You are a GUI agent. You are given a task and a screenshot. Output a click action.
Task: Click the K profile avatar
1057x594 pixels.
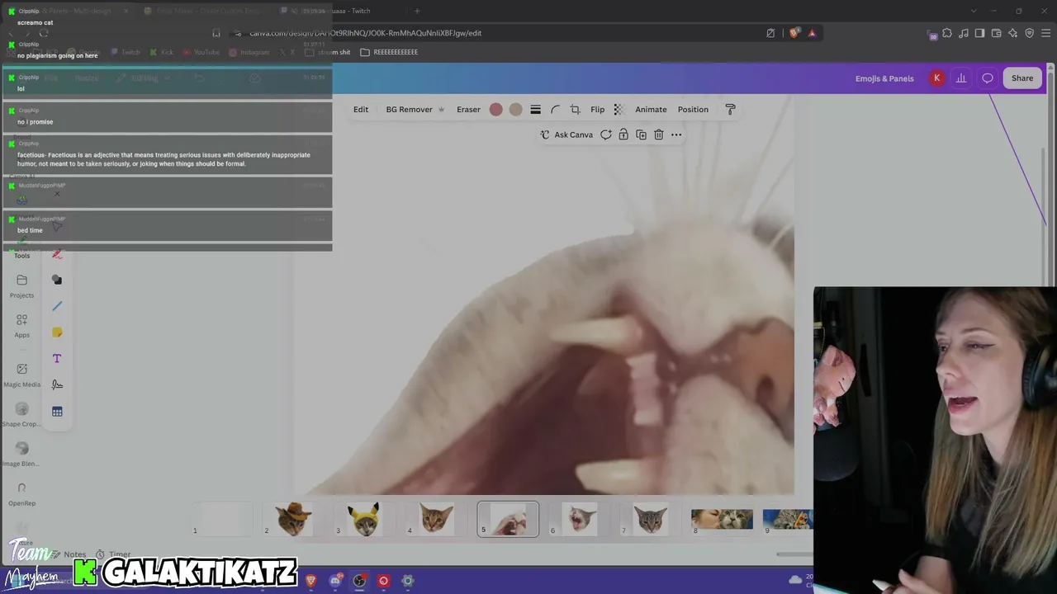pos(936,78)
